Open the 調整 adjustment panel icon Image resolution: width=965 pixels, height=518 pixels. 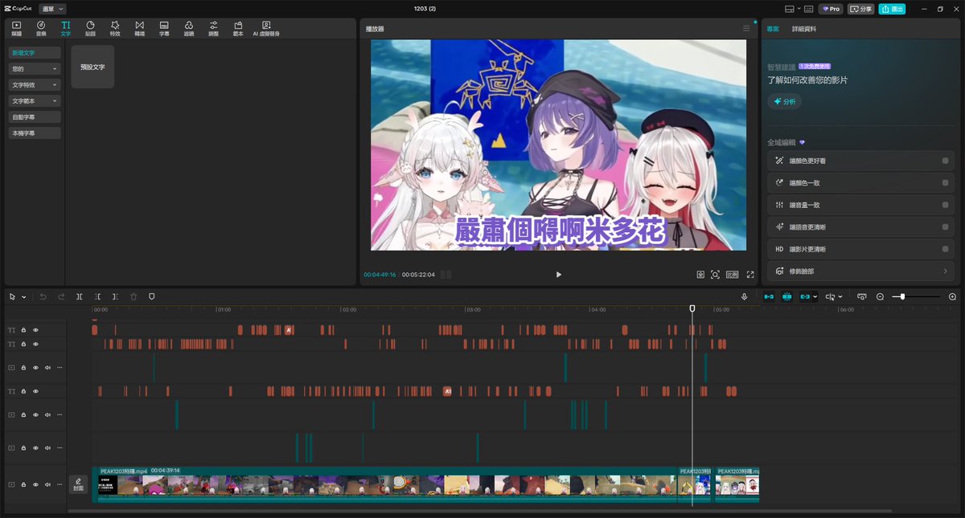(x=213, y=29)
